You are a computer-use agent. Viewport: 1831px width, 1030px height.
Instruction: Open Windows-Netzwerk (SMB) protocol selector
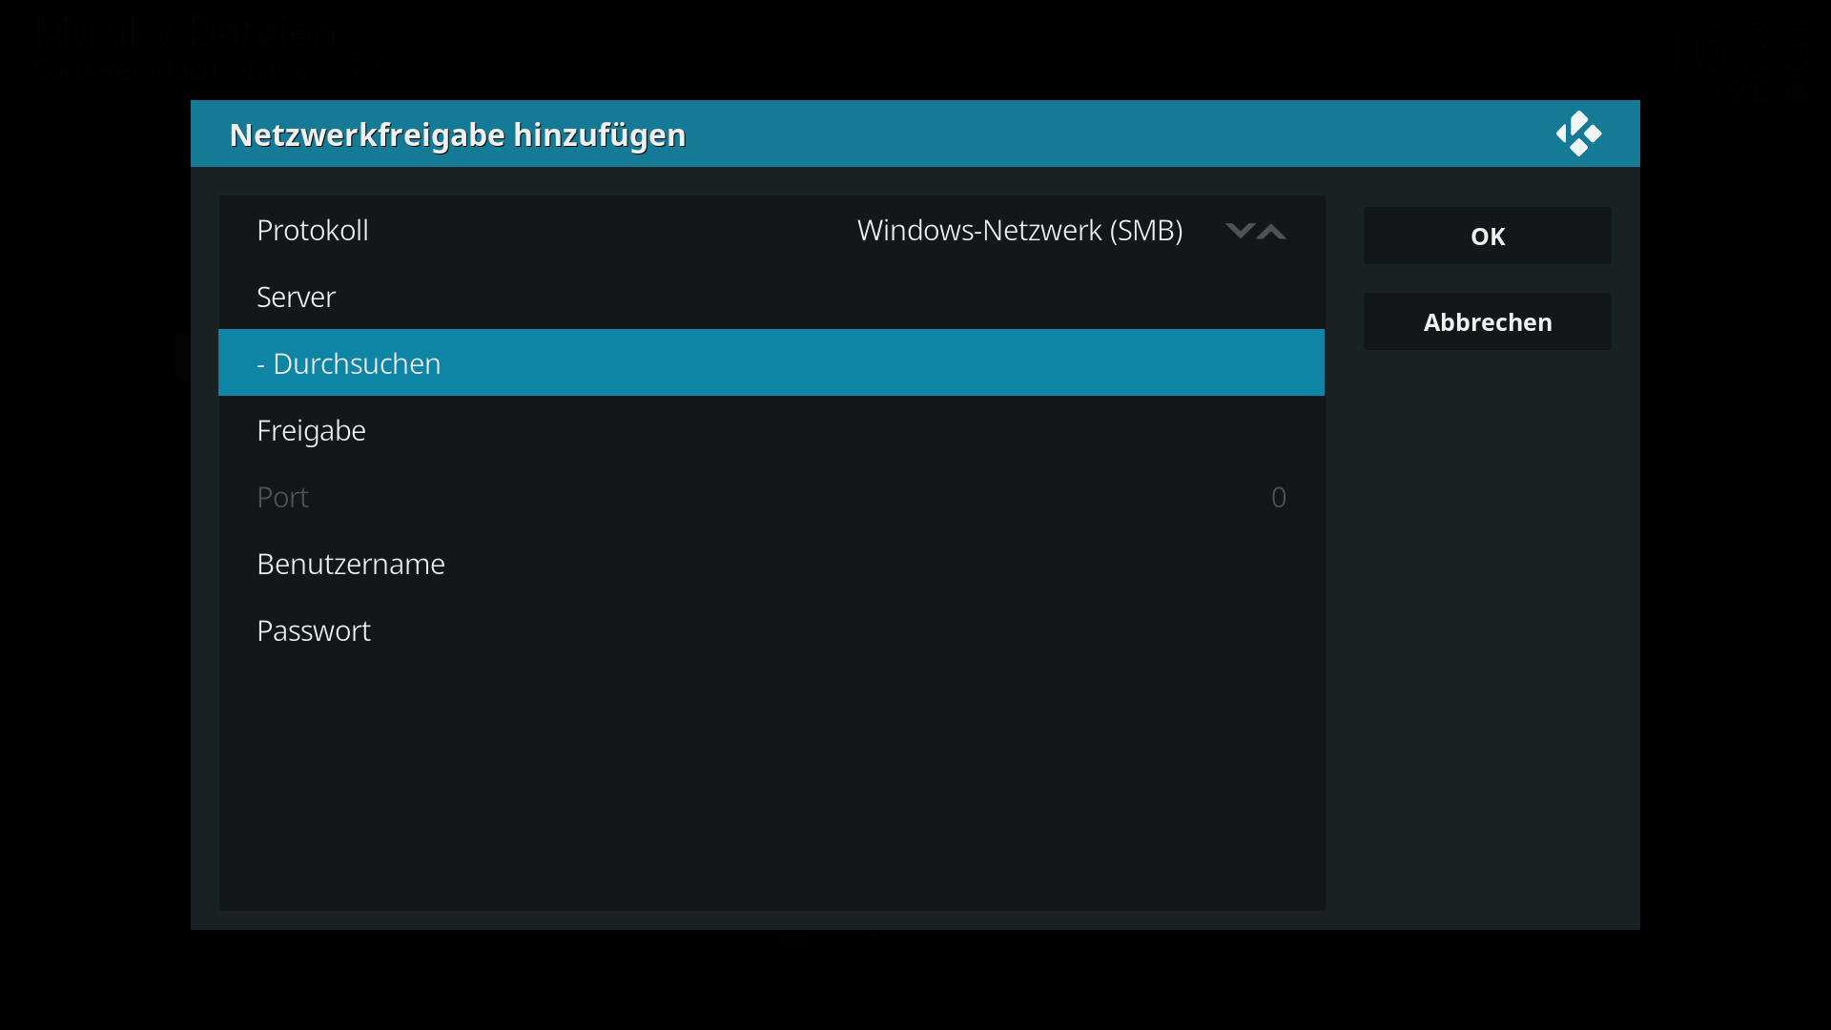(x=1018, y=231)
